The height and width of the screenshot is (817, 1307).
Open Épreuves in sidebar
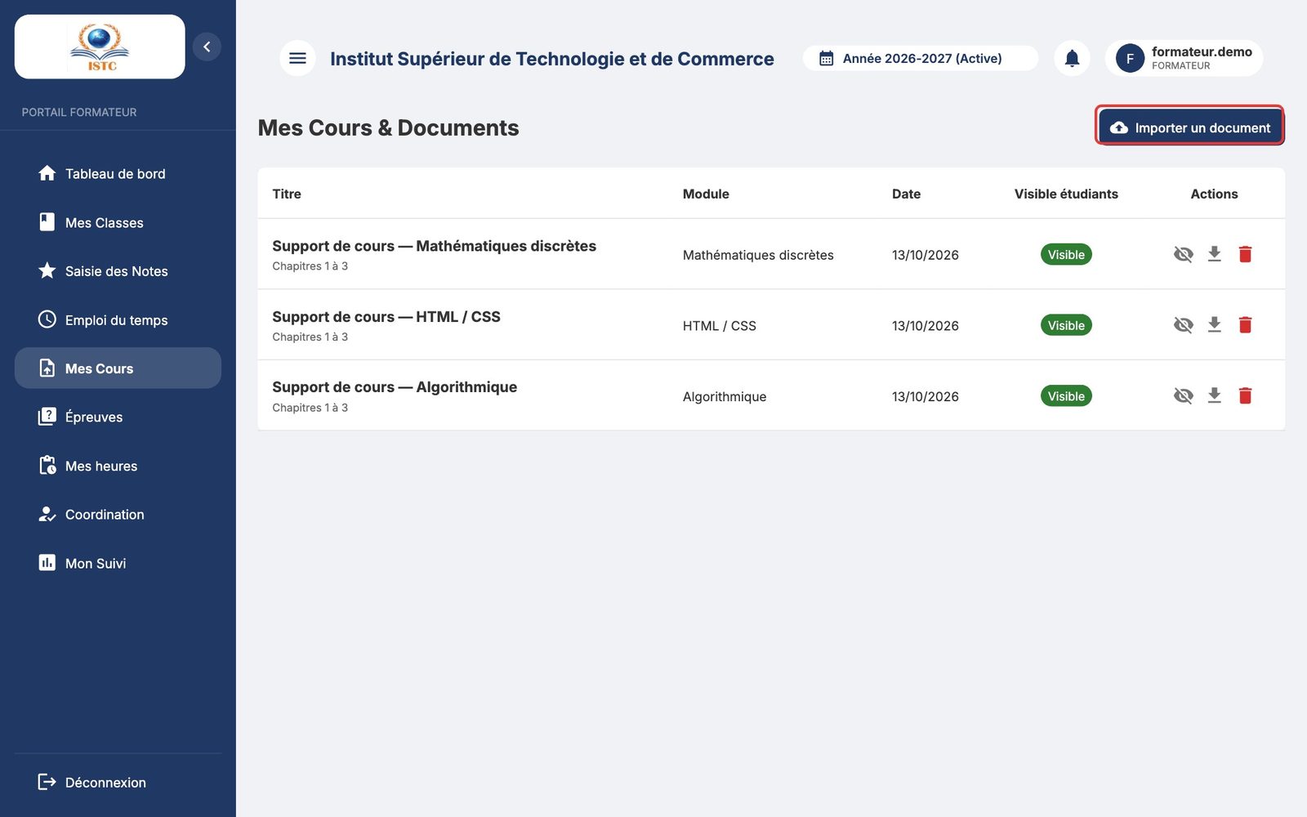click(x=118, y=417)
